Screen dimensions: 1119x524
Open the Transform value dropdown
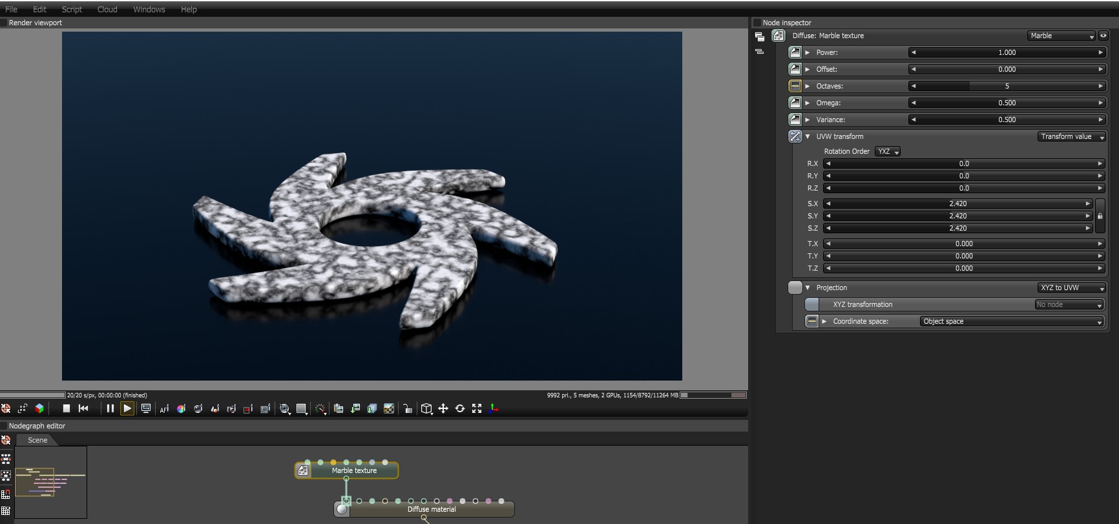(1072, 136)
